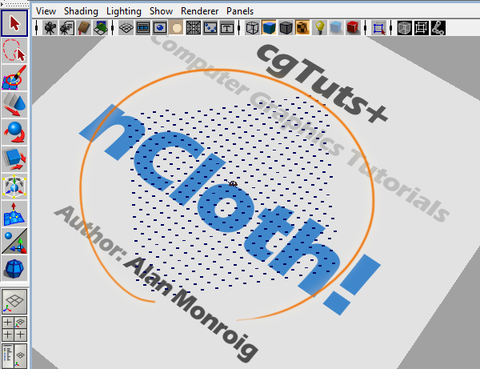Toggle the shadows light-blue cube icon
This screenshot has width=480, height=369.
(336, 28)
